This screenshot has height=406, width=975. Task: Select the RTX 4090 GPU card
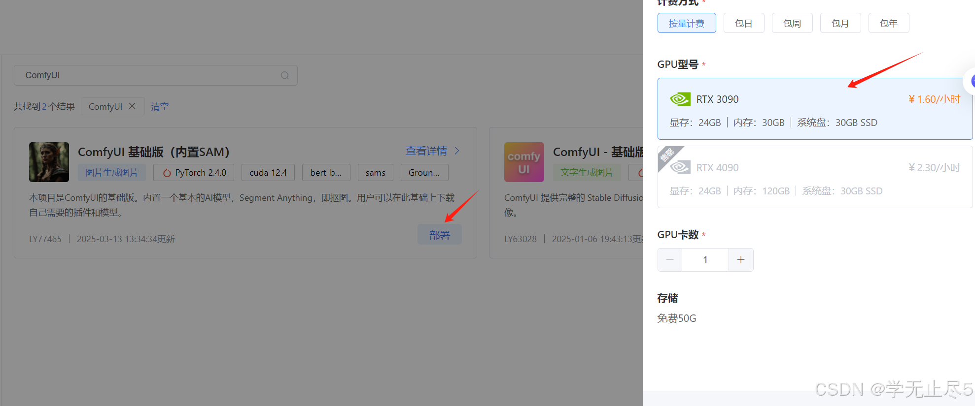point(815,177)
